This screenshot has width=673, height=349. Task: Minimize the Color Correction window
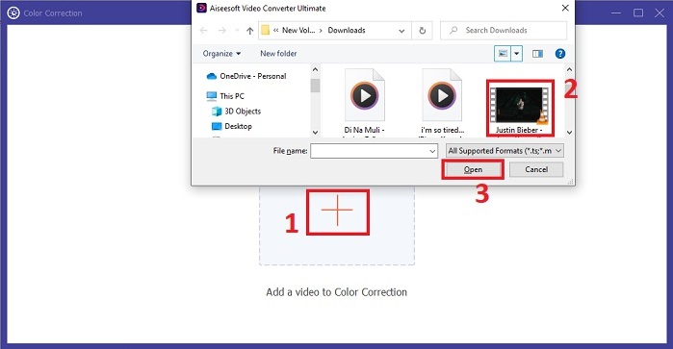tap(616, 12)
